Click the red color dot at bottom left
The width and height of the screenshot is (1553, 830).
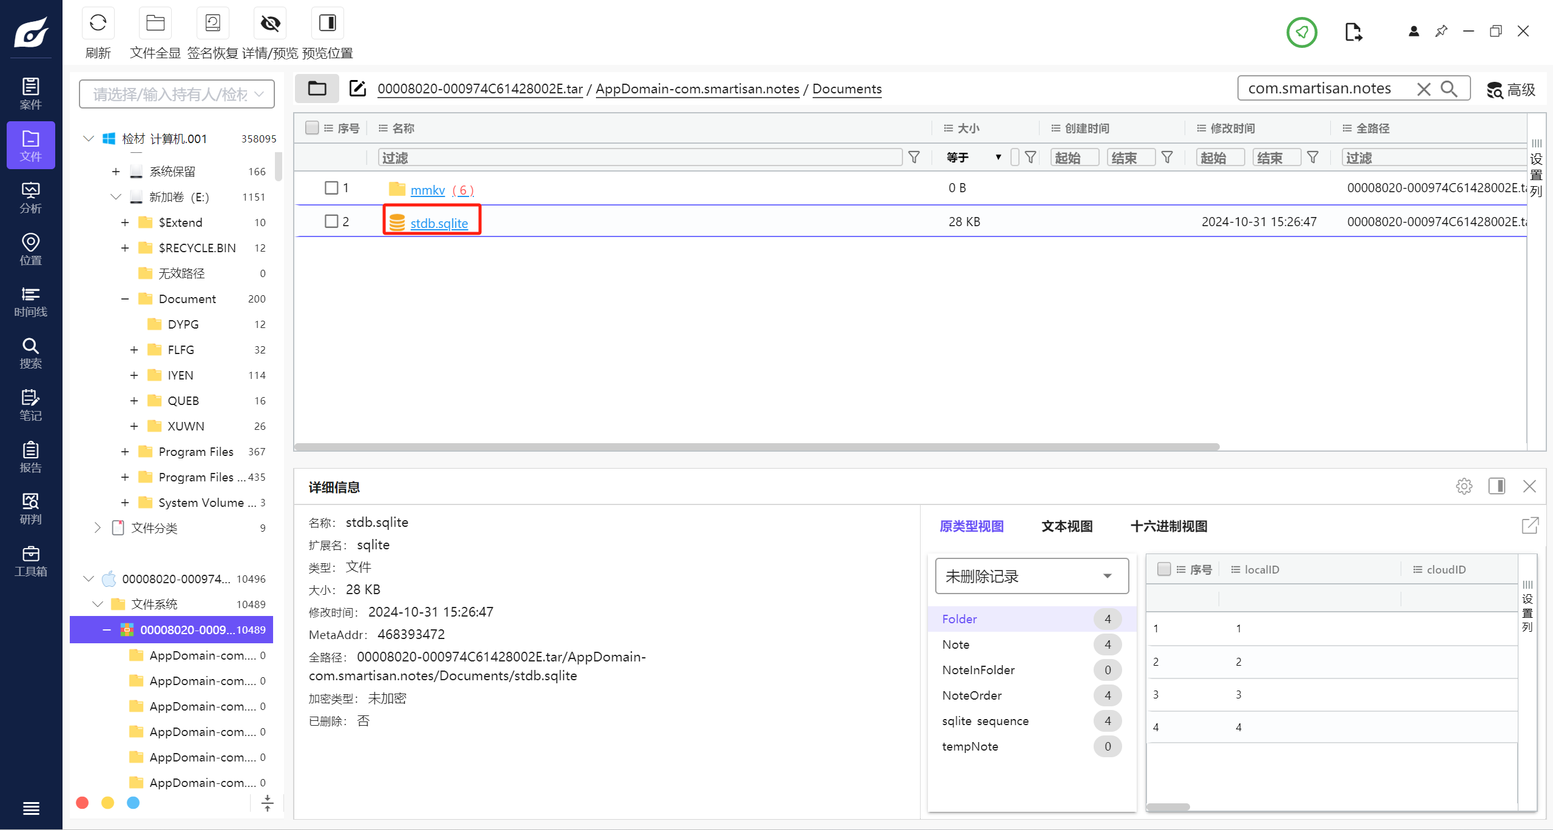tap(83, 803)
